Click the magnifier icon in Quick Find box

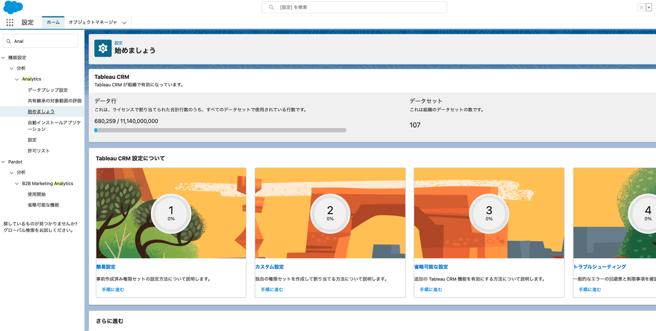point(9,41)
